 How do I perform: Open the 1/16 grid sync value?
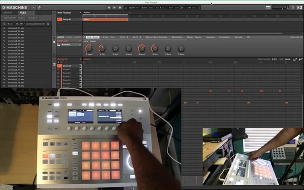point(188,7)
